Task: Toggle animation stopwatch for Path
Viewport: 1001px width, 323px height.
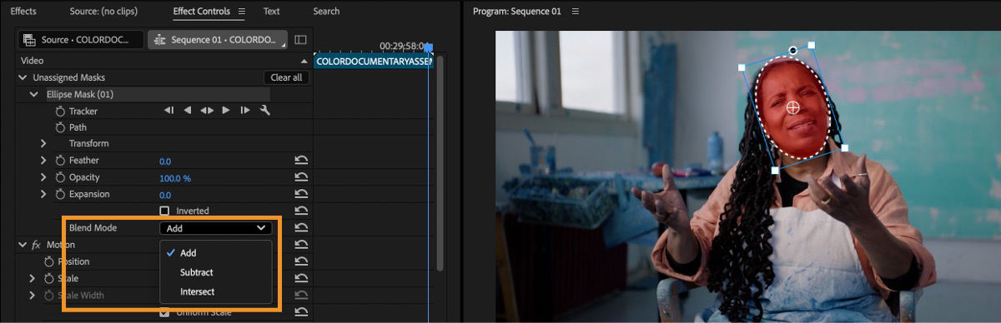Action: coord(60,127)
